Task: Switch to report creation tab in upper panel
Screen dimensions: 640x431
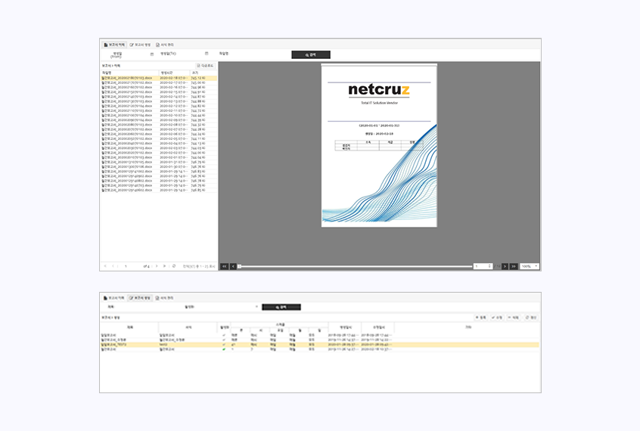Action: tap(141, 45)
